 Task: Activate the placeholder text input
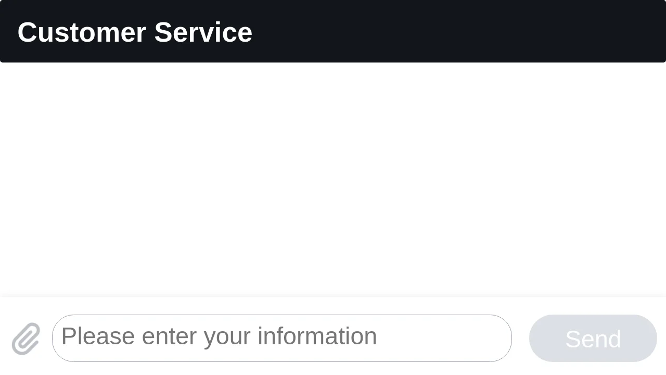pyautogui.click(x=282, y=338)
